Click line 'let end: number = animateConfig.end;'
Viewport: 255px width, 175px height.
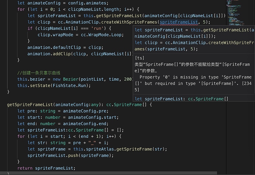coord(63,124)
